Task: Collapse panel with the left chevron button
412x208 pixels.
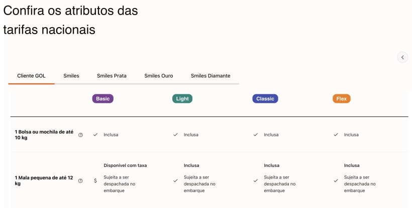Action: [x=402, y=57]
